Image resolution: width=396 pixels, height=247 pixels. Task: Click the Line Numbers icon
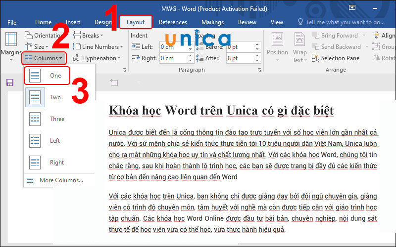point(77,46)
